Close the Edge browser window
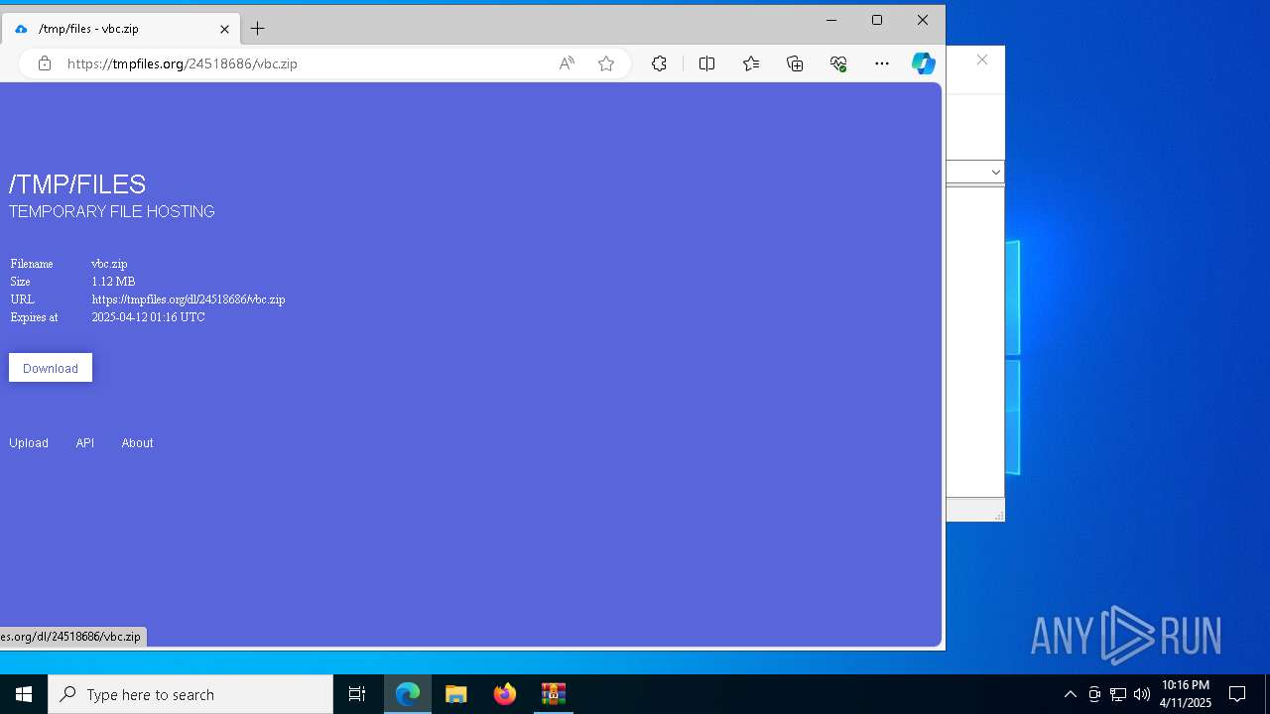 coord(923,20)
